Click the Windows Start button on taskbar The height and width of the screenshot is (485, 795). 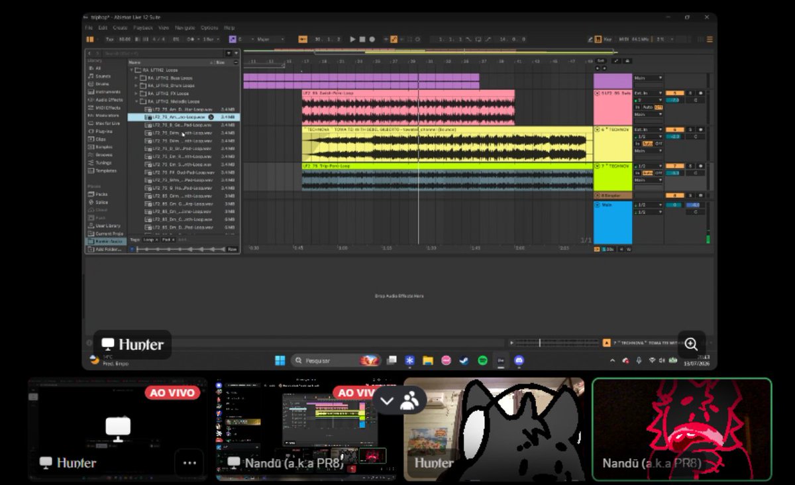tap(280, 360)
